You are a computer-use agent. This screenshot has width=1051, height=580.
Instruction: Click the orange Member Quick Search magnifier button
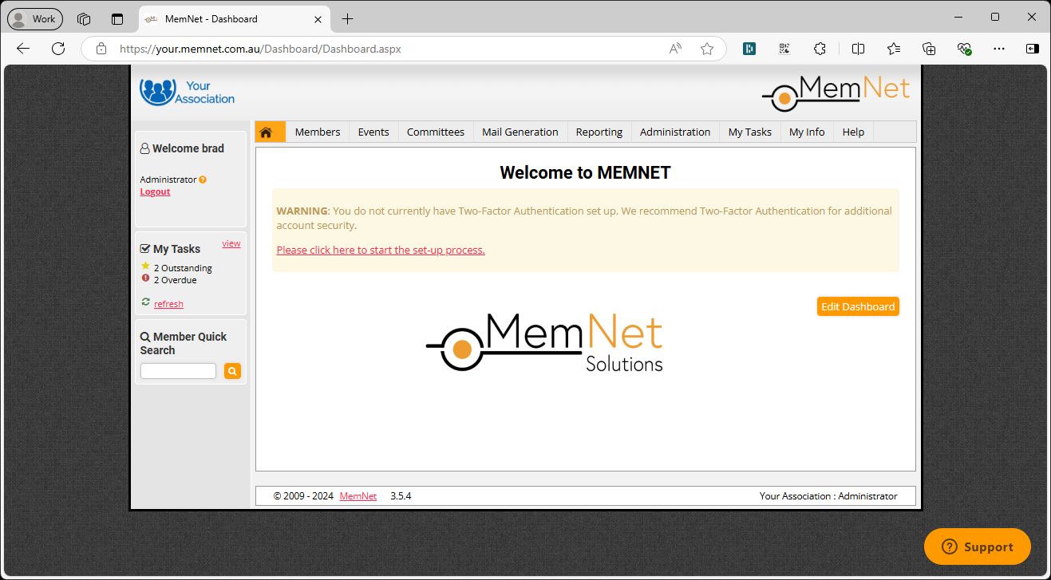[232, 371]
